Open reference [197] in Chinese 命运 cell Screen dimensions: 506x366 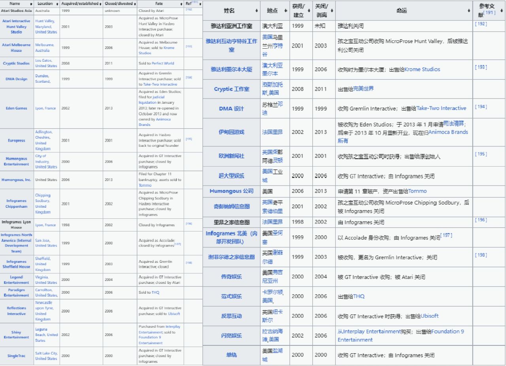(446, 236)
